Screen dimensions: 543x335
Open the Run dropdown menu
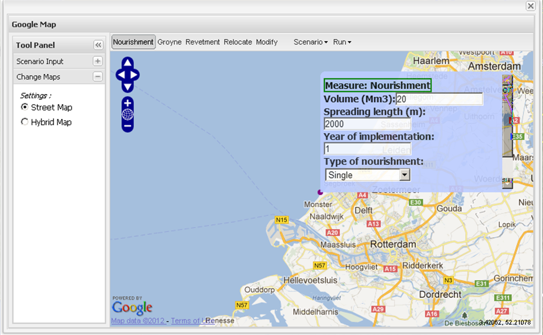[x=342, y=42]
